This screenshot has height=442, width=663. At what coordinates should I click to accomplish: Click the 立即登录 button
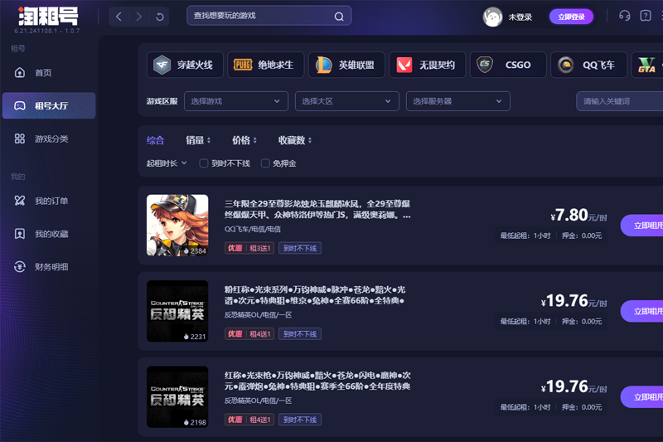coord(571,17)
